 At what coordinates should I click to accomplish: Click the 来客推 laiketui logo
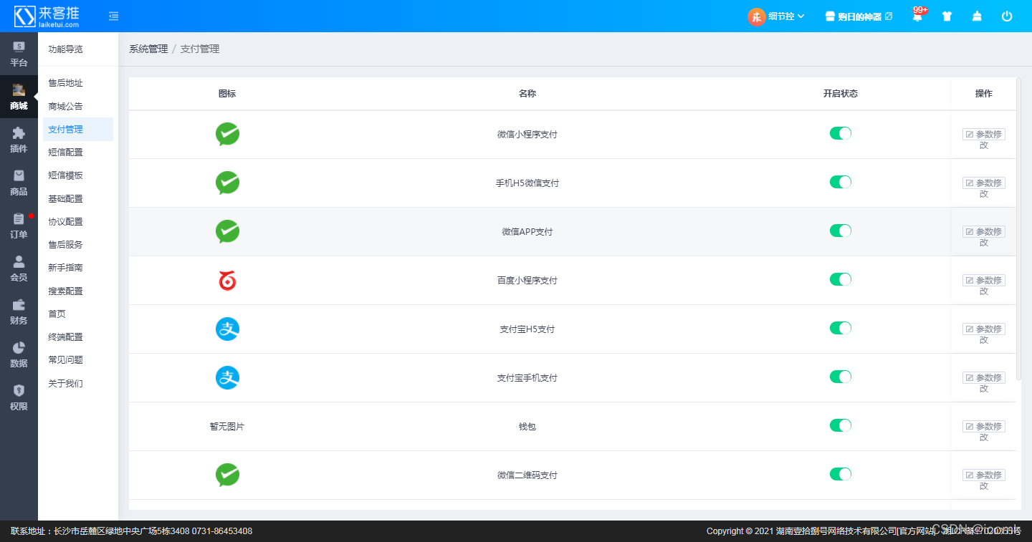47,16
